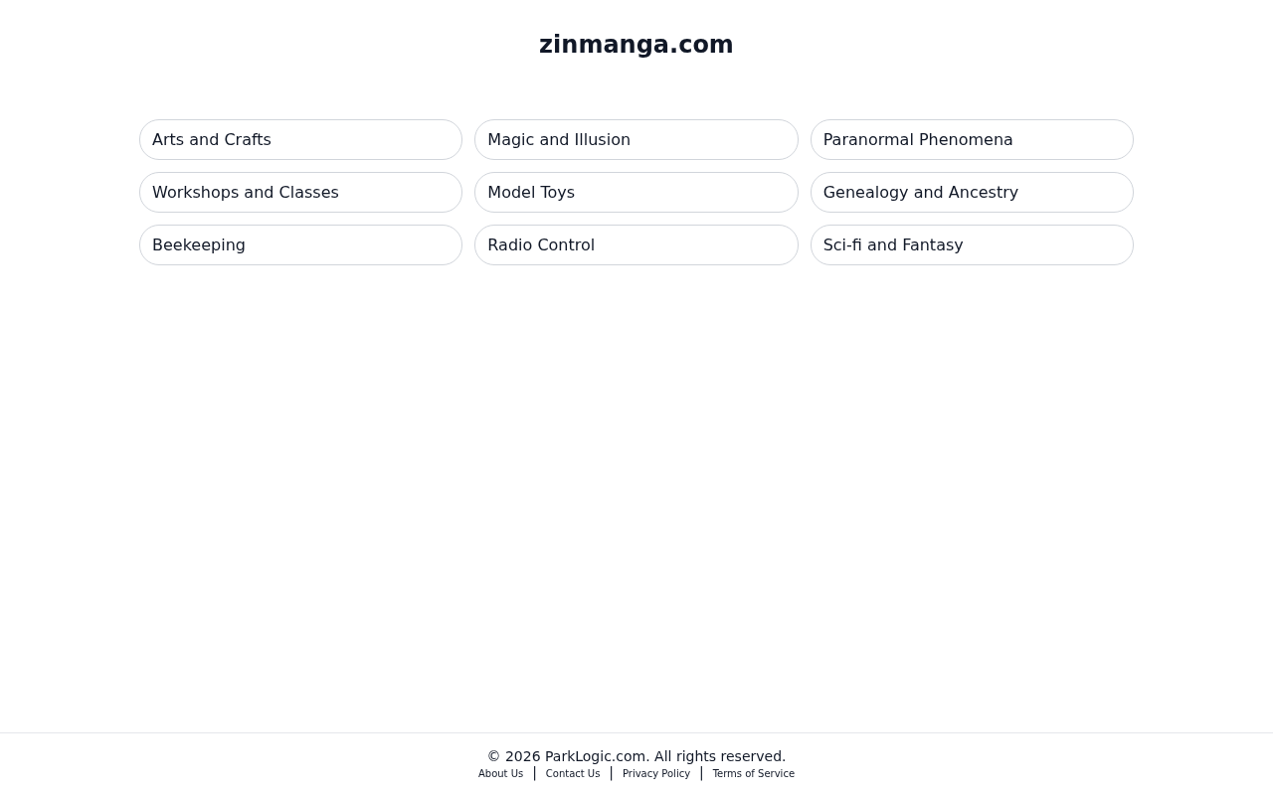
Task: Open Paranormal Phenomena category
Action: pos(972,140)
